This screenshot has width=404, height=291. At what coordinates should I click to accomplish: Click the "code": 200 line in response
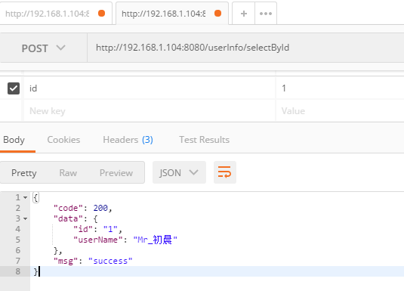(x=83, y=208)
